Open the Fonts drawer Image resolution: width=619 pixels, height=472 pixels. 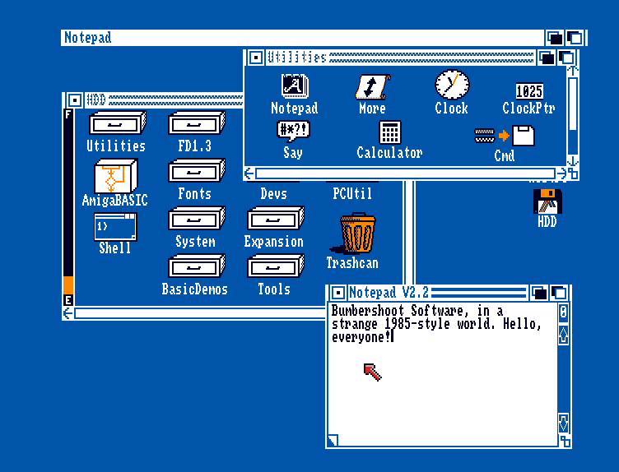coord(196,171)
